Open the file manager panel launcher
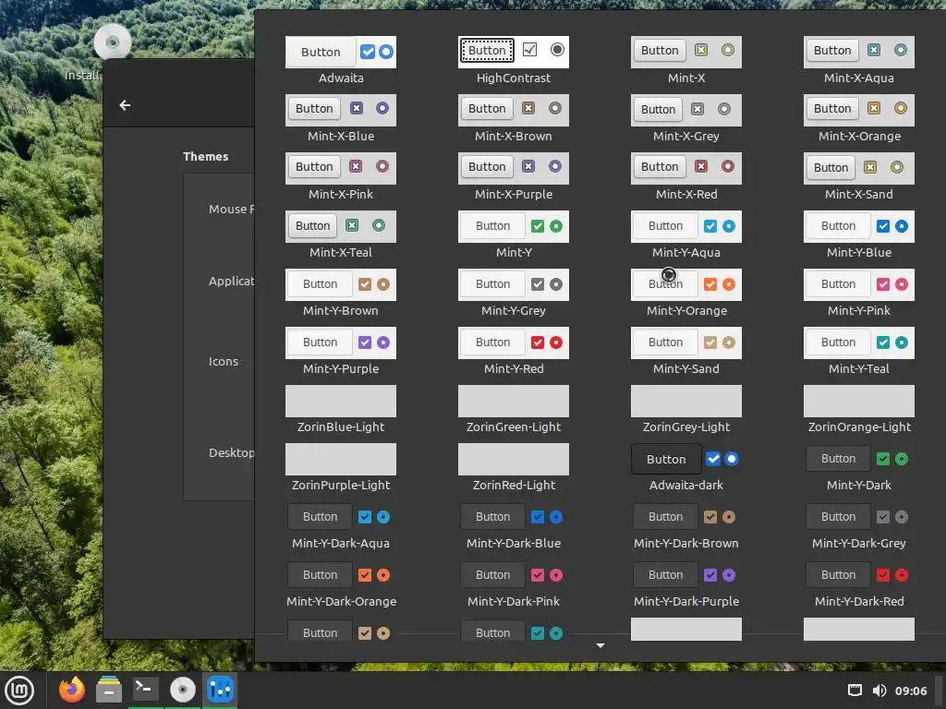 (109, 690)
